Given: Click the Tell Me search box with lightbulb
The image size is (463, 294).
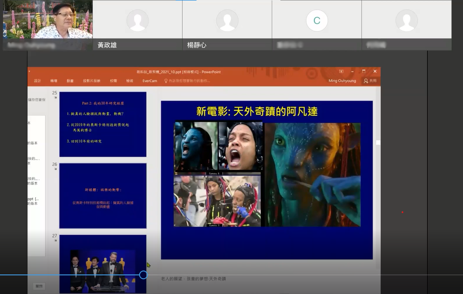Looking at the screenshot, I should click(x=187, y=81).
